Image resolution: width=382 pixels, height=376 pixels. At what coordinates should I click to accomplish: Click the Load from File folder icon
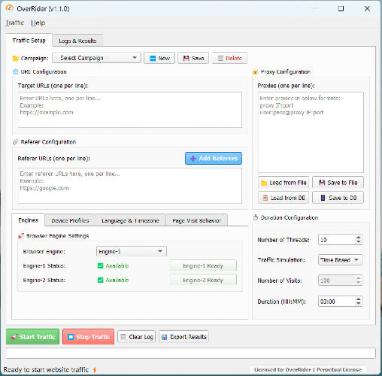point(264,183)
